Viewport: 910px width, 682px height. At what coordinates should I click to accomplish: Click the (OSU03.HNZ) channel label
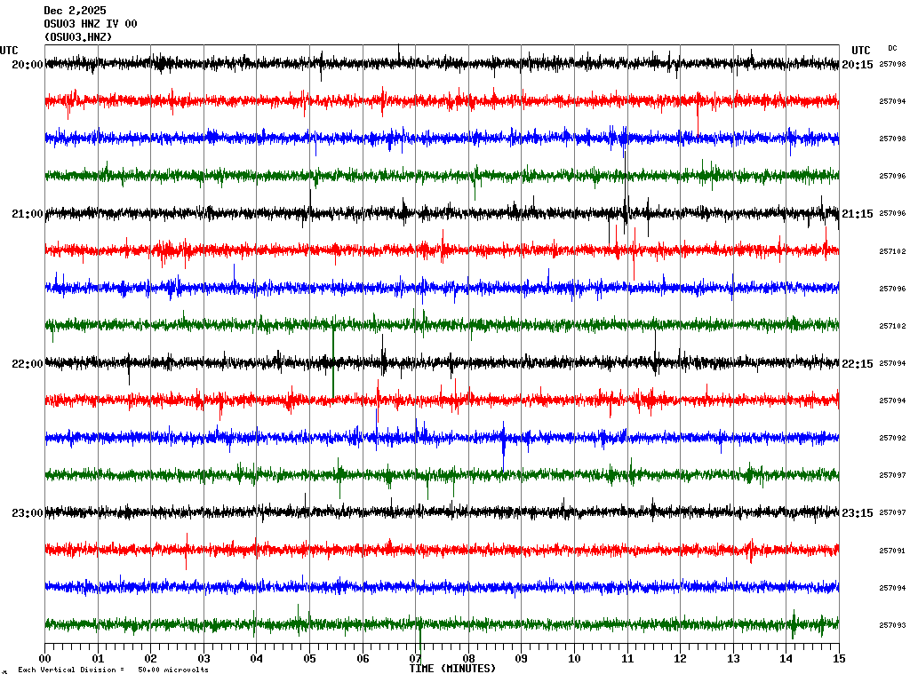coord(78,37)
